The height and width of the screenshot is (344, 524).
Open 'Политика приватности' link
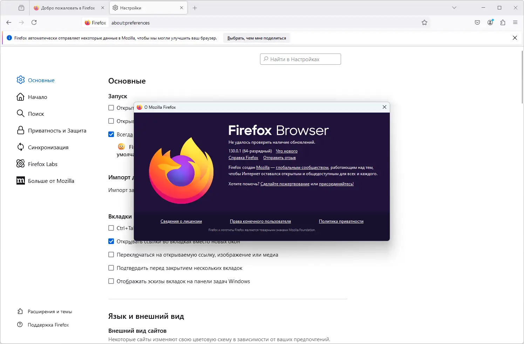pos(341,221)
